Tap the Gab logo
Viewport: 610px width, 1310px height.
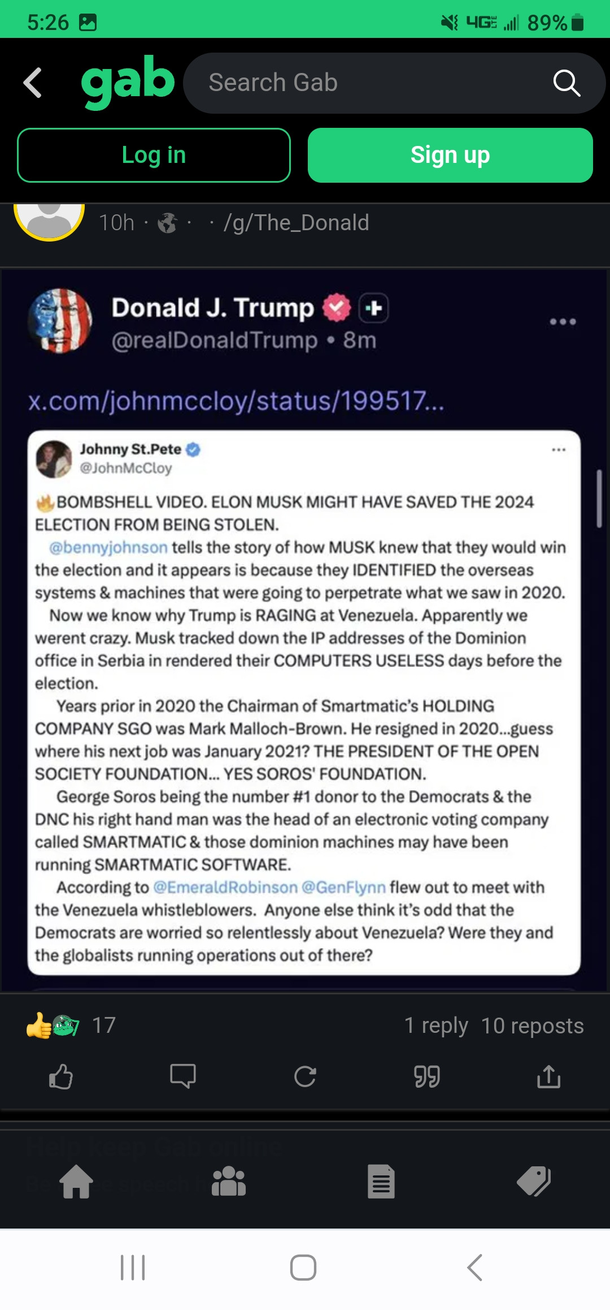128,82
